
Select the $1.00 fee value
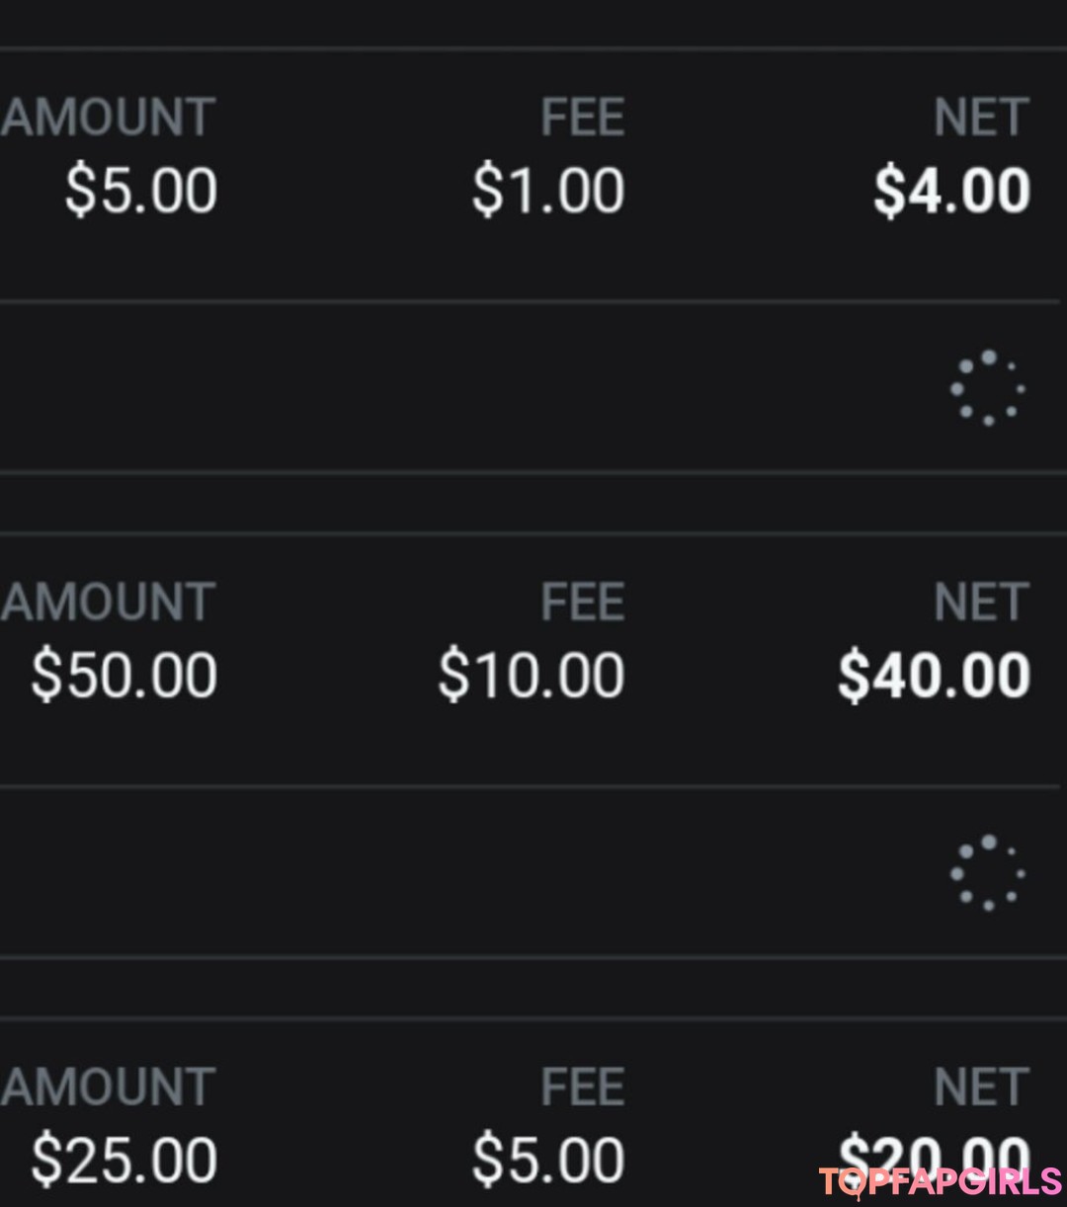[x=548, y=191]
